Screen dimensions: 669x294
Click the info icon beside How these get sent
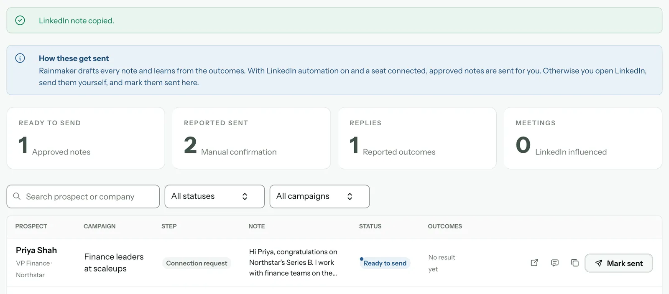(x=20, y=58)
